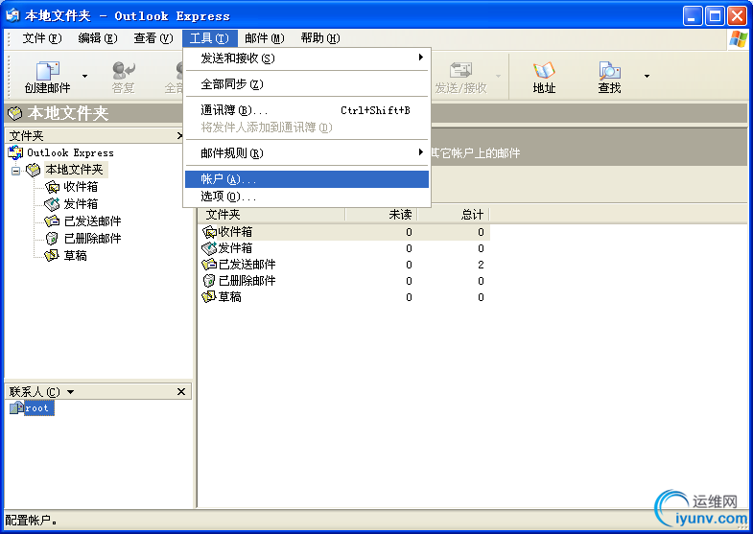Click the 文件夹 column header in list

click(271, 215)
